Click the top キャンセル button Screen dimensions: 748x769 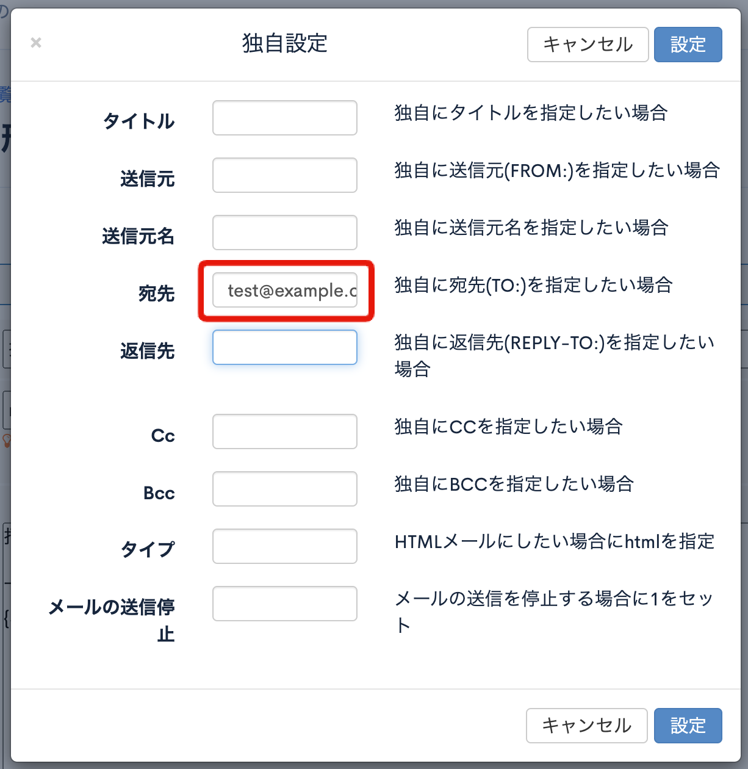pyautogui.click(x=588, y=45)
